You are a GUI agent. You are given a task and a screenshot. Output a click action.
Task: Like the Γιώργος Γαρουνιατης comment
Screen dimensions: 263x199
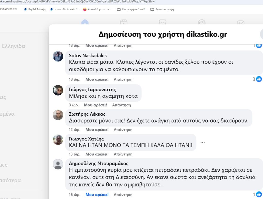click(96, 105)
